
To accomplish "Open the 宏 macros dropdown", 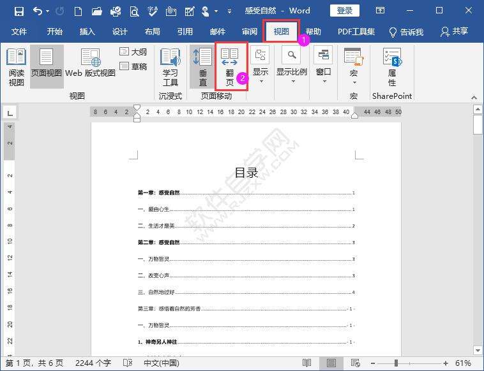I will point(354,66).
